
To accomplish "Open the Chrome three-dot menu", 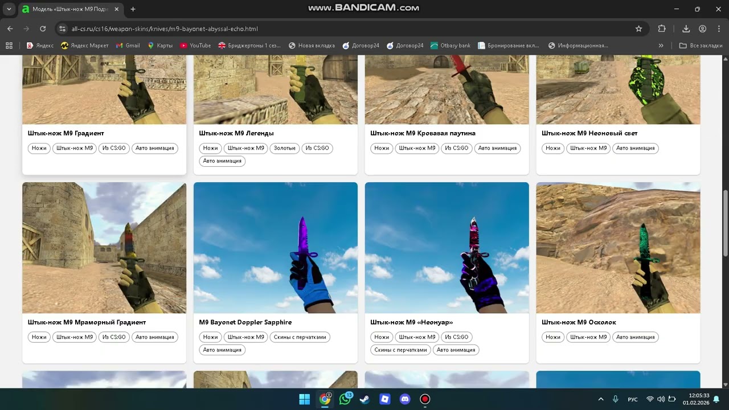I will (719, 28).
